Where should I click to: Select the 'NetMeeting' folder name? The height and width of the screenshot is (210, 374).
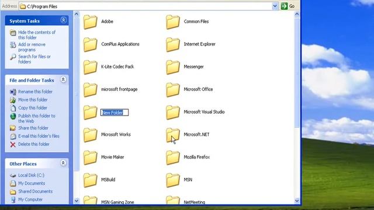click(194, 202)
